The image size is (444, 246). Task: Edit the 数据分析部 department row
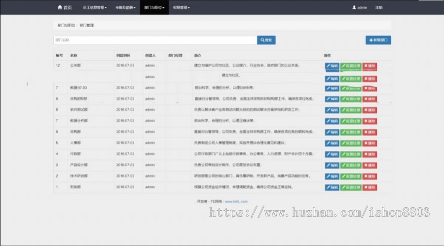tap(332, 121)
